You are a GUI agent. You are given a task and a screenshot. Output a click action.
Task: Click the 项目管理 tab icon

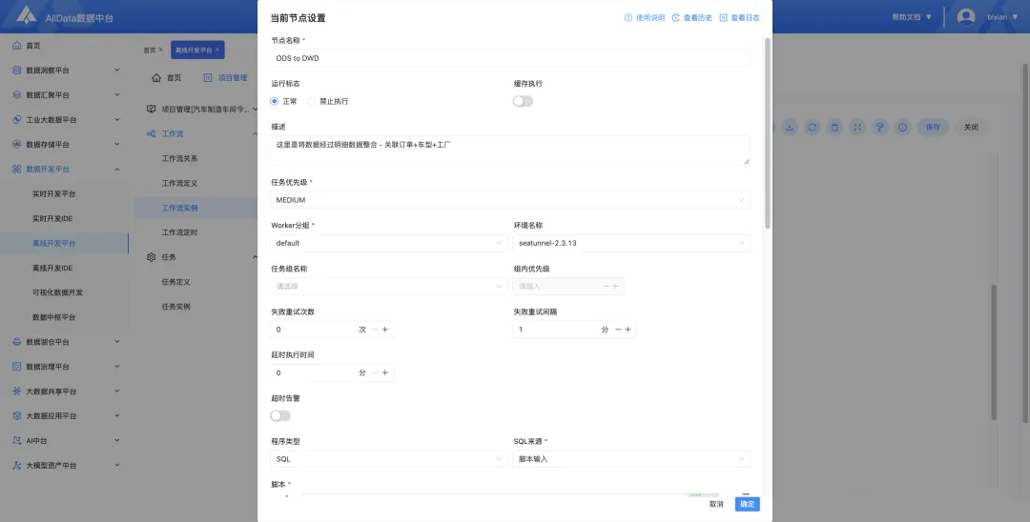(x=208, y=77)
